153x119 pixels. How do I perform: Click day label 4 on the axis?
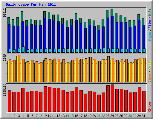tap(23, 116)
